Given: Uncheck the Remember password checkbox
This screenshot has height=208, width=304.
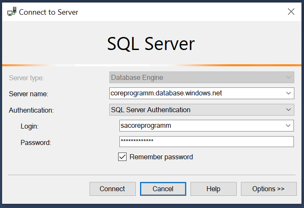Looking at the screenshot, I should coord(122,157).
